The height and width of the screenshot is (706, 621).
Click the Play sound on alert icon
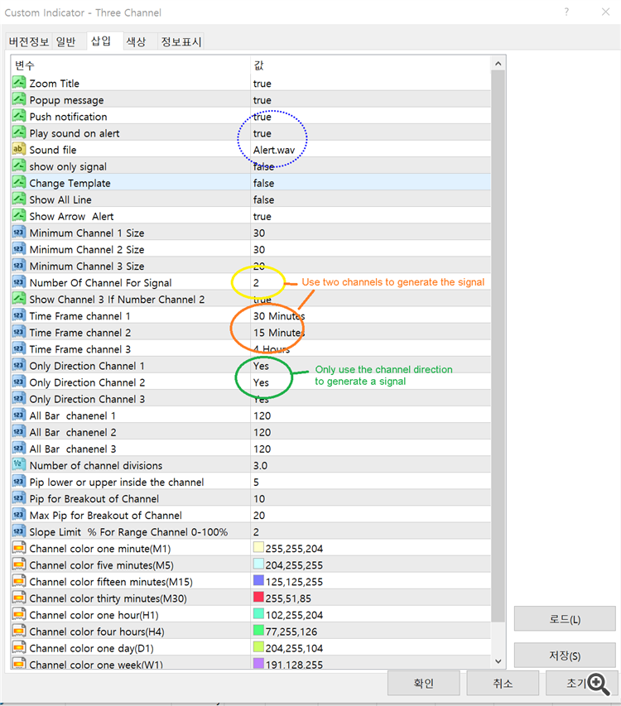19,132
